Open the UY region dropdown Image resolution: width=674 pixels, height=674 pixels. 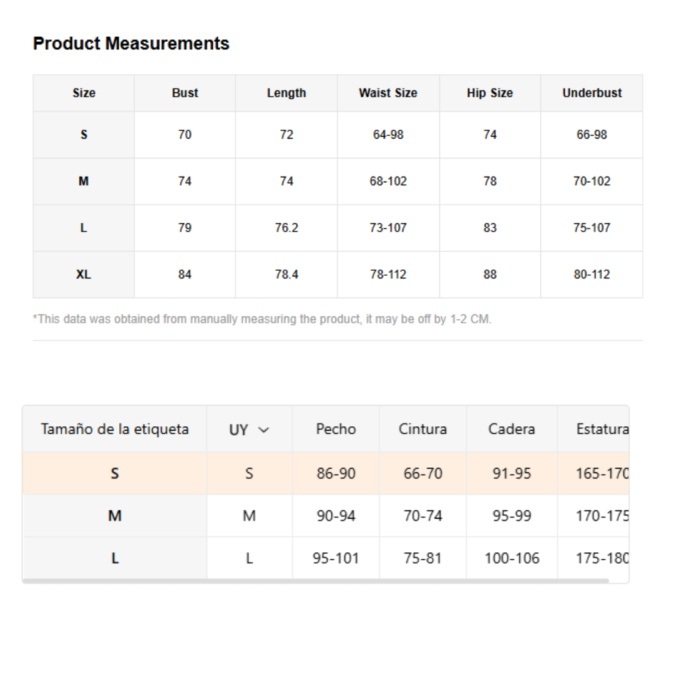tap(248, 429)
